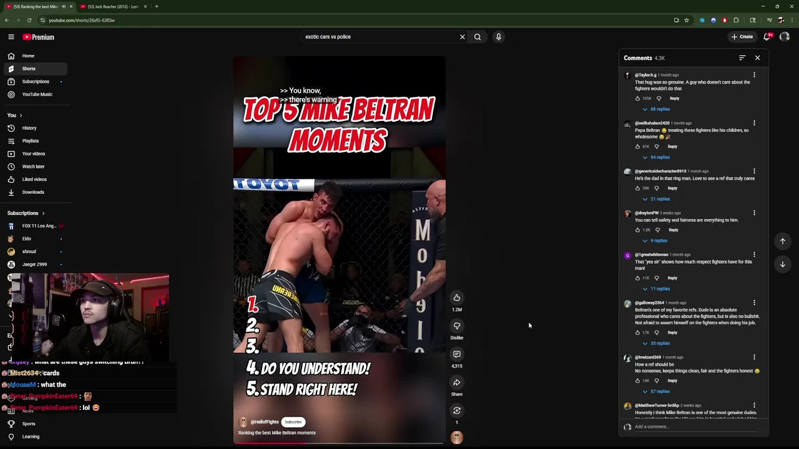
Task: Open the options menu for @Tayloch.g's comment
Action: (x=754, y=75)
